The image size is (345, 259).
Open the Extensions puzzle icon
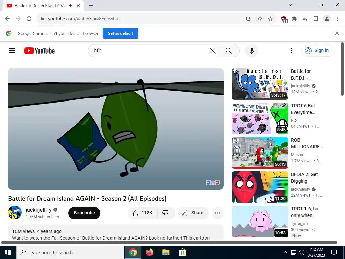[294, 19]
